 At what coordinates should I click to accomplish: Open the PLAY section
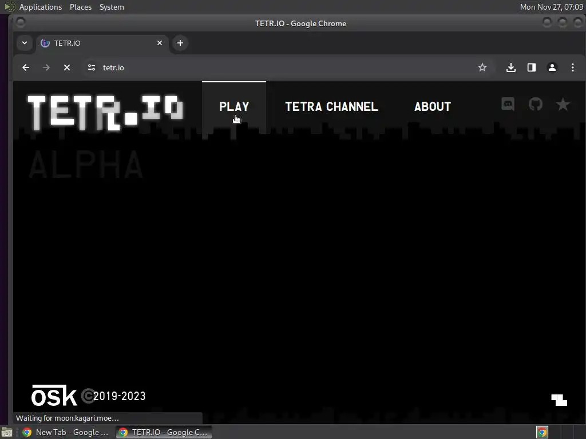point(234,107)
